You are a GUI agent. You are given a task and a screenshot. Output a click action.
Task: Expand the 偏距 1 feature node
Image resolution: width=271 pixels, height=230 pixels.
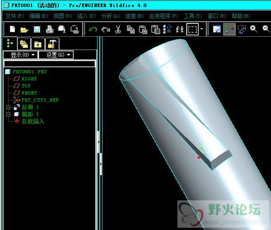point(8,114)
